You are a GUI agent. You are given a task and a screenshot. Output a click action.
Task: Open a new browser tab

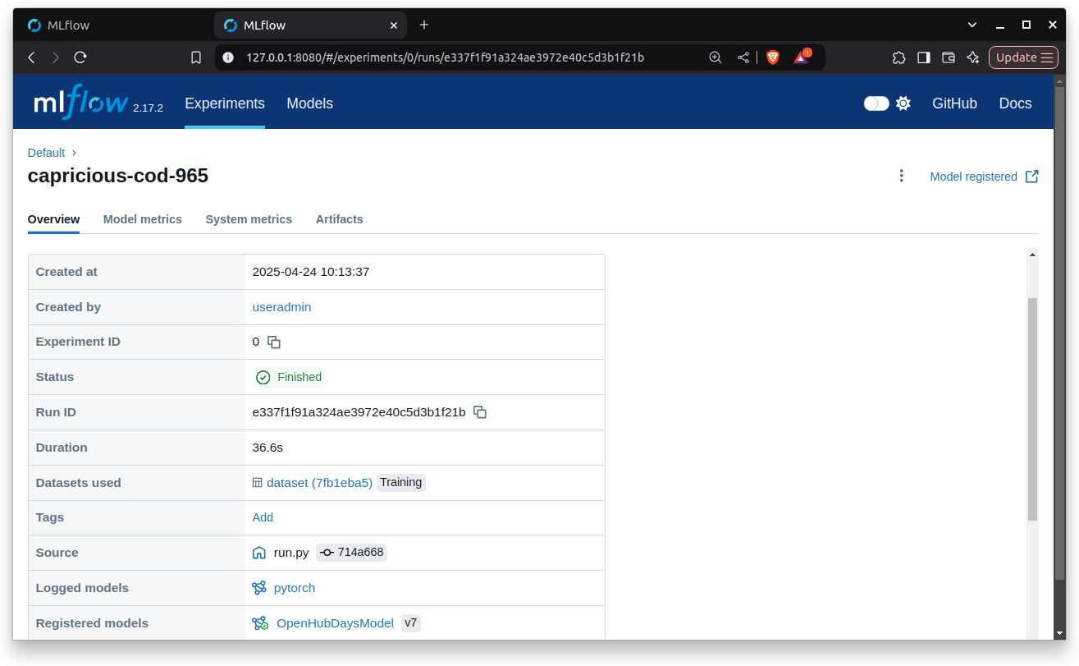[424, 25]
